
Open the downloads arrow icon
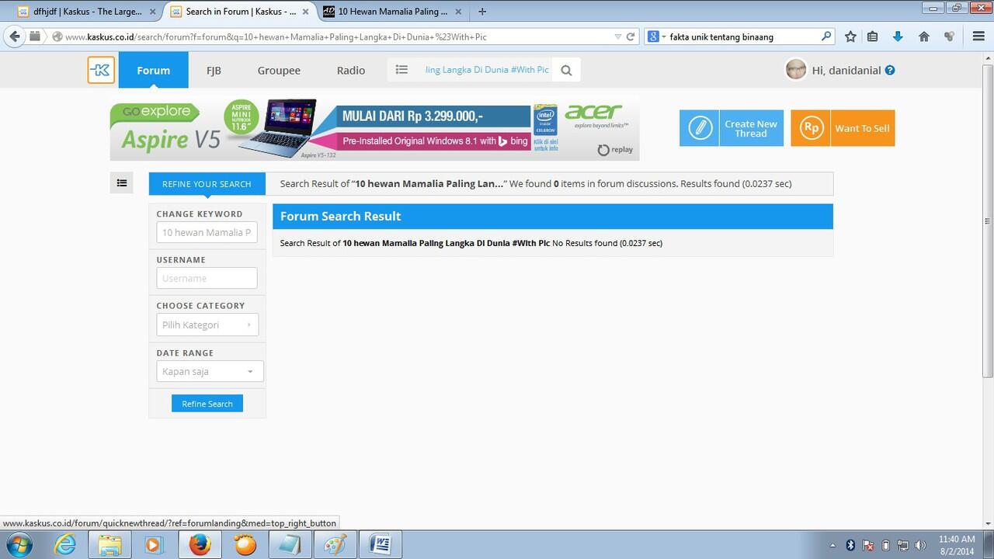coord(898,36)
